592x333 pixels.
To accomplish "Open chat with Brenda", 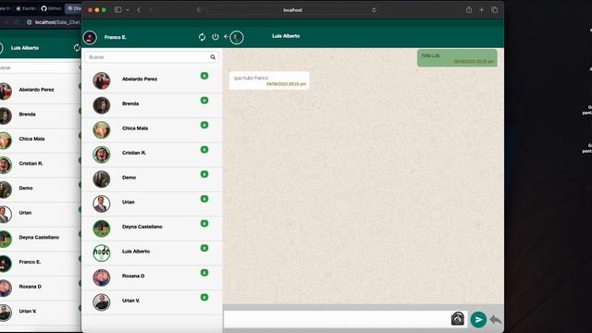I will pos(152,105).
